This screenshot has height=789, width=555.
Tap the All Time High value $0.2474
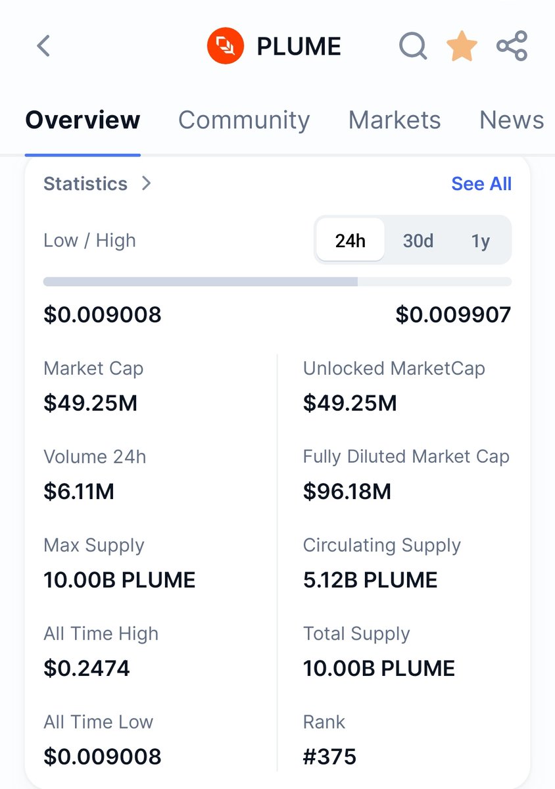pos(87,669)
